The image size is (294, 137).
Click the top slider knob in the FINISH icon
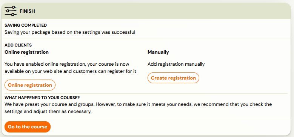point(13,7)
